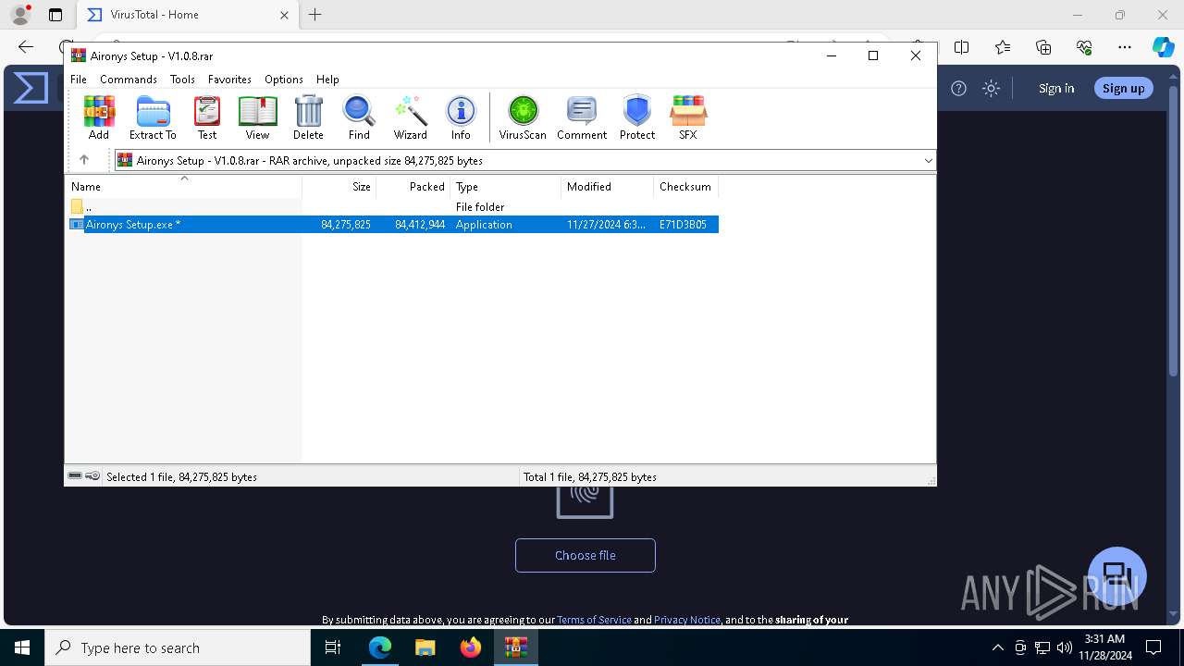Start VirusScan on the archive

pos(523,117)
